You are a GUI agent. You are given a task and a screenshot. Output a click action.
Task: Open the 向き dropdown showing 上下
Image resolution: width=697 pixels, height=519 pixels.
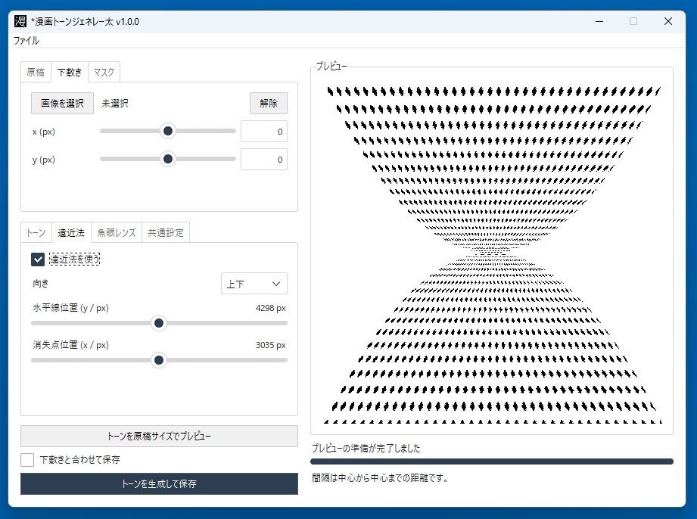[x=254, y=284]
